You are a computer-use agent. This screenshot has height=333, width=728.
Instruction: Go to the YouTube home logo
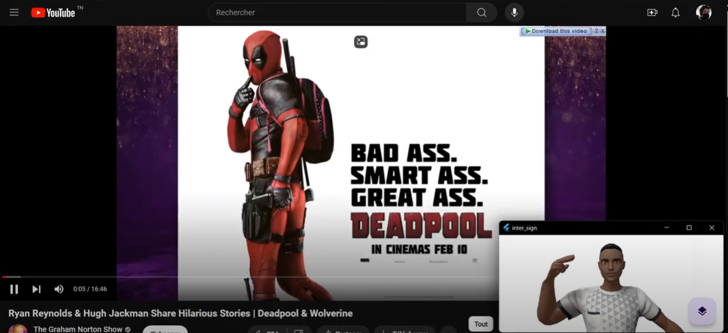click(x=53, y=13)
